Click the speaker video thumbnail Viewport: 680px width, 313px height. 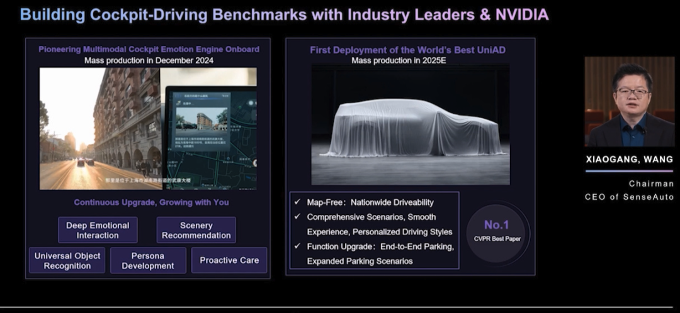[x=629, y=102]
